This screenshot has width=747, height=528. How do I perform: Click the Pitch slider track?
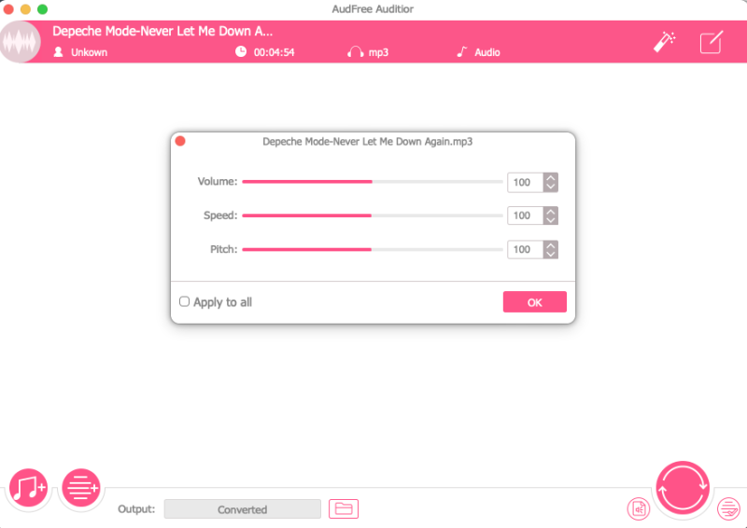[x=372, y=249]
